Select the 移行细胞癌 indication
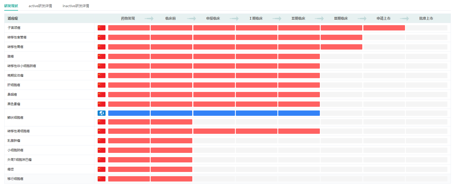Screen dimensions: 453x186 point(15,179)
